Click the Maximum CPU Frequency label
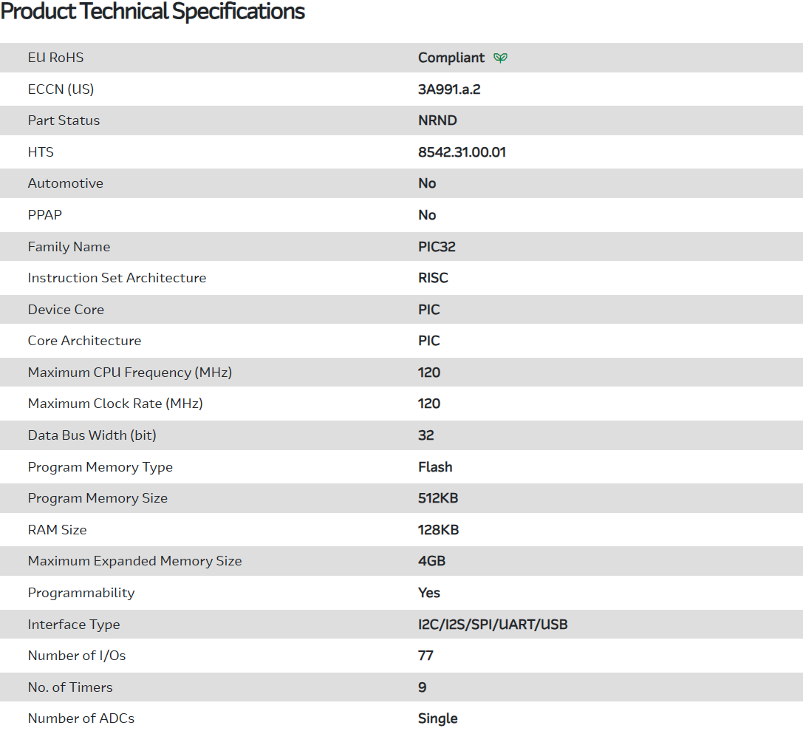 129,373
